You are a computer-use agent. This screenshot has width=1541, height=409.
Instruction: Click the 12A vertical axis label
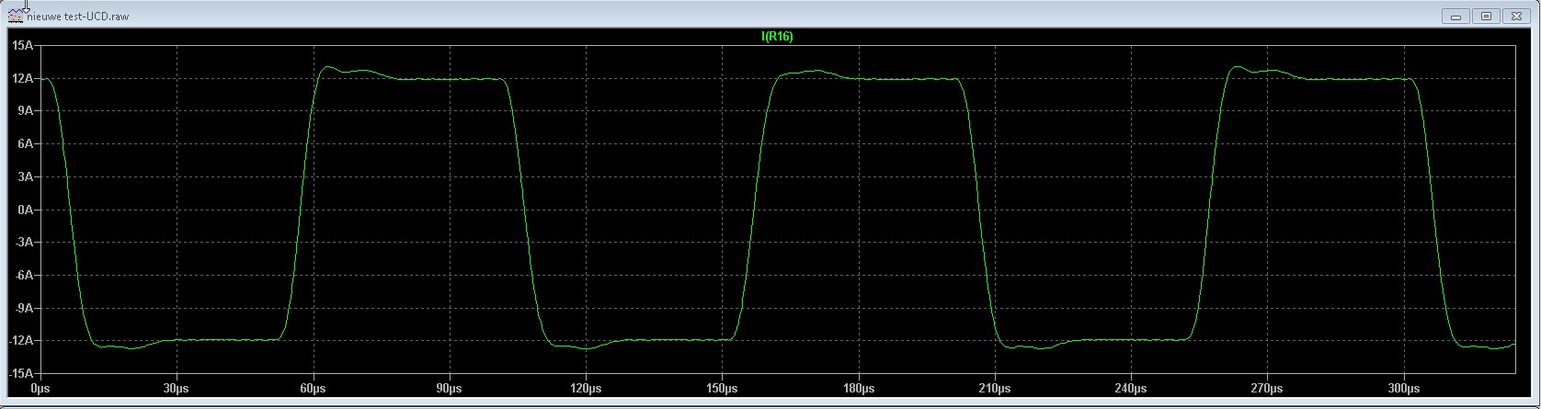[23, 78]
